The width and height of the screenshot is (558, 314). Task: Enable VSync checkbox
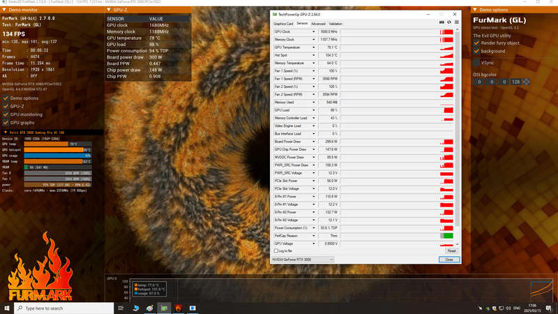(x=476, y=63)
